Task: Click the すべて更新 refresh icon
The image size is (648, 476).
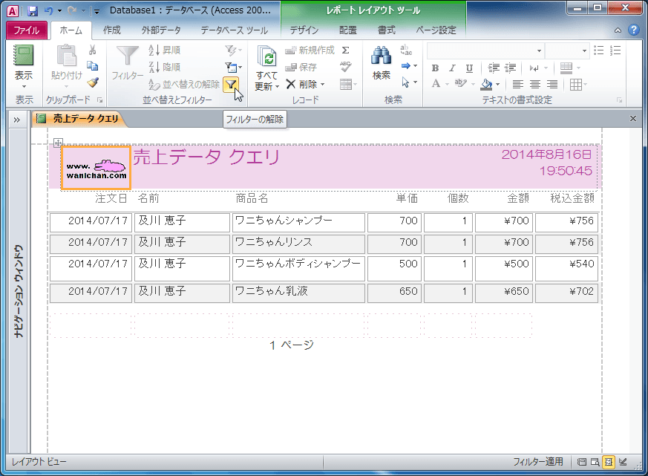Action: click(x=267, y=56)
